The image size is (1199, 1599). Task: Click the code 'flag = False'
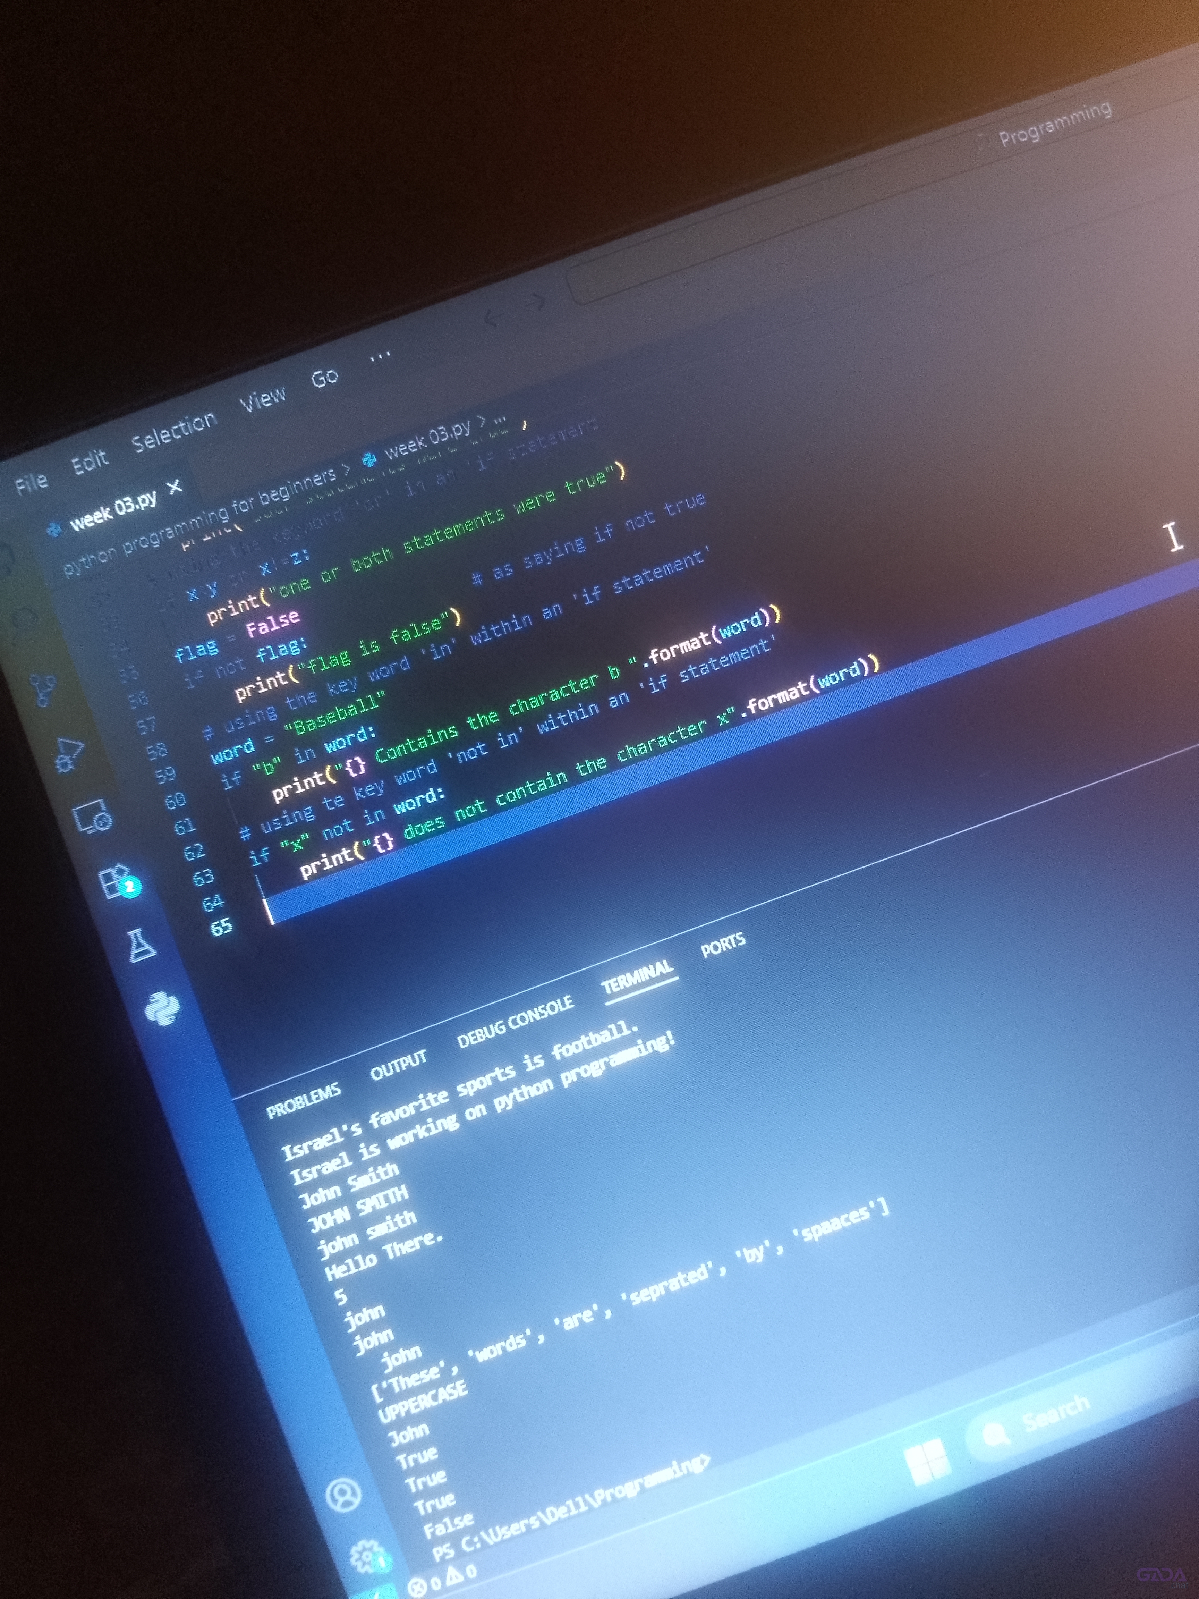pos(236,635)
